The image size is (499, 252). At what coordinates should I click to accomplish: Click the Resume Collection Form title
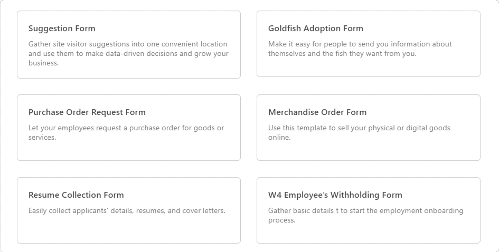click(x=76, y=195)
